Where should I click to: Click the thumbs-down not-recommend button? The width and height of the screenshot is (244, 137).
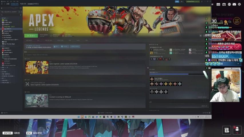coord(65,47)
